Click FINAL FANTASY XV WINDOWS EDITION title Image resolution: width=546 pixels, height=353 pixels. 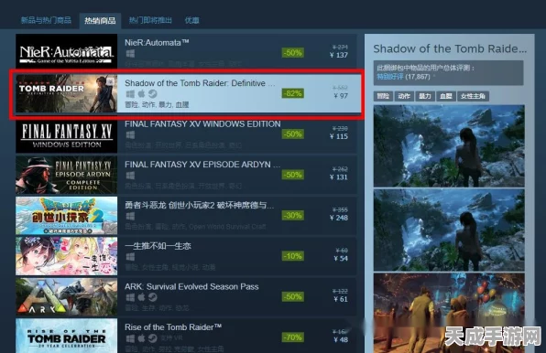click(x=202, y=124)
